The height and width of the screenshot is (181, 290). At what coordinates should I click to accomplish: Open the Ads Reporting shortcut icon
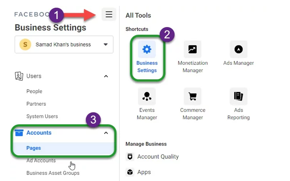click(239, 96)
